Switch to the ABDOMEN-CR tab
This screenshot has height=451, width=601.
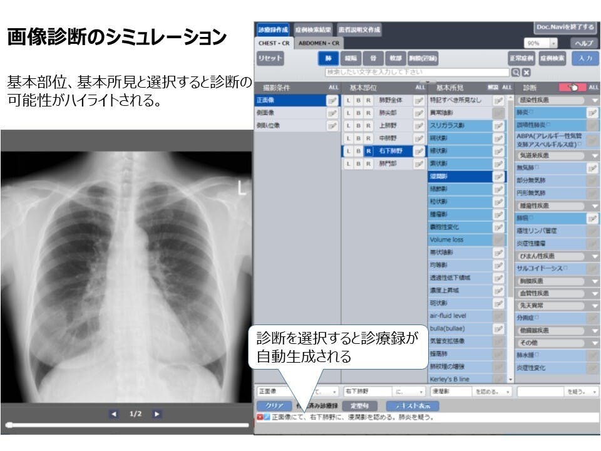tap(319, 43)
